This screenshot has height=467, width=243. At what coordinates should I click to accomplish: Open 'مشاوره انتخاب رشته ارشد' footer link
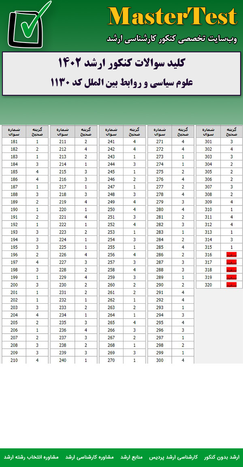pyautogui.click(x=32, y=457)
